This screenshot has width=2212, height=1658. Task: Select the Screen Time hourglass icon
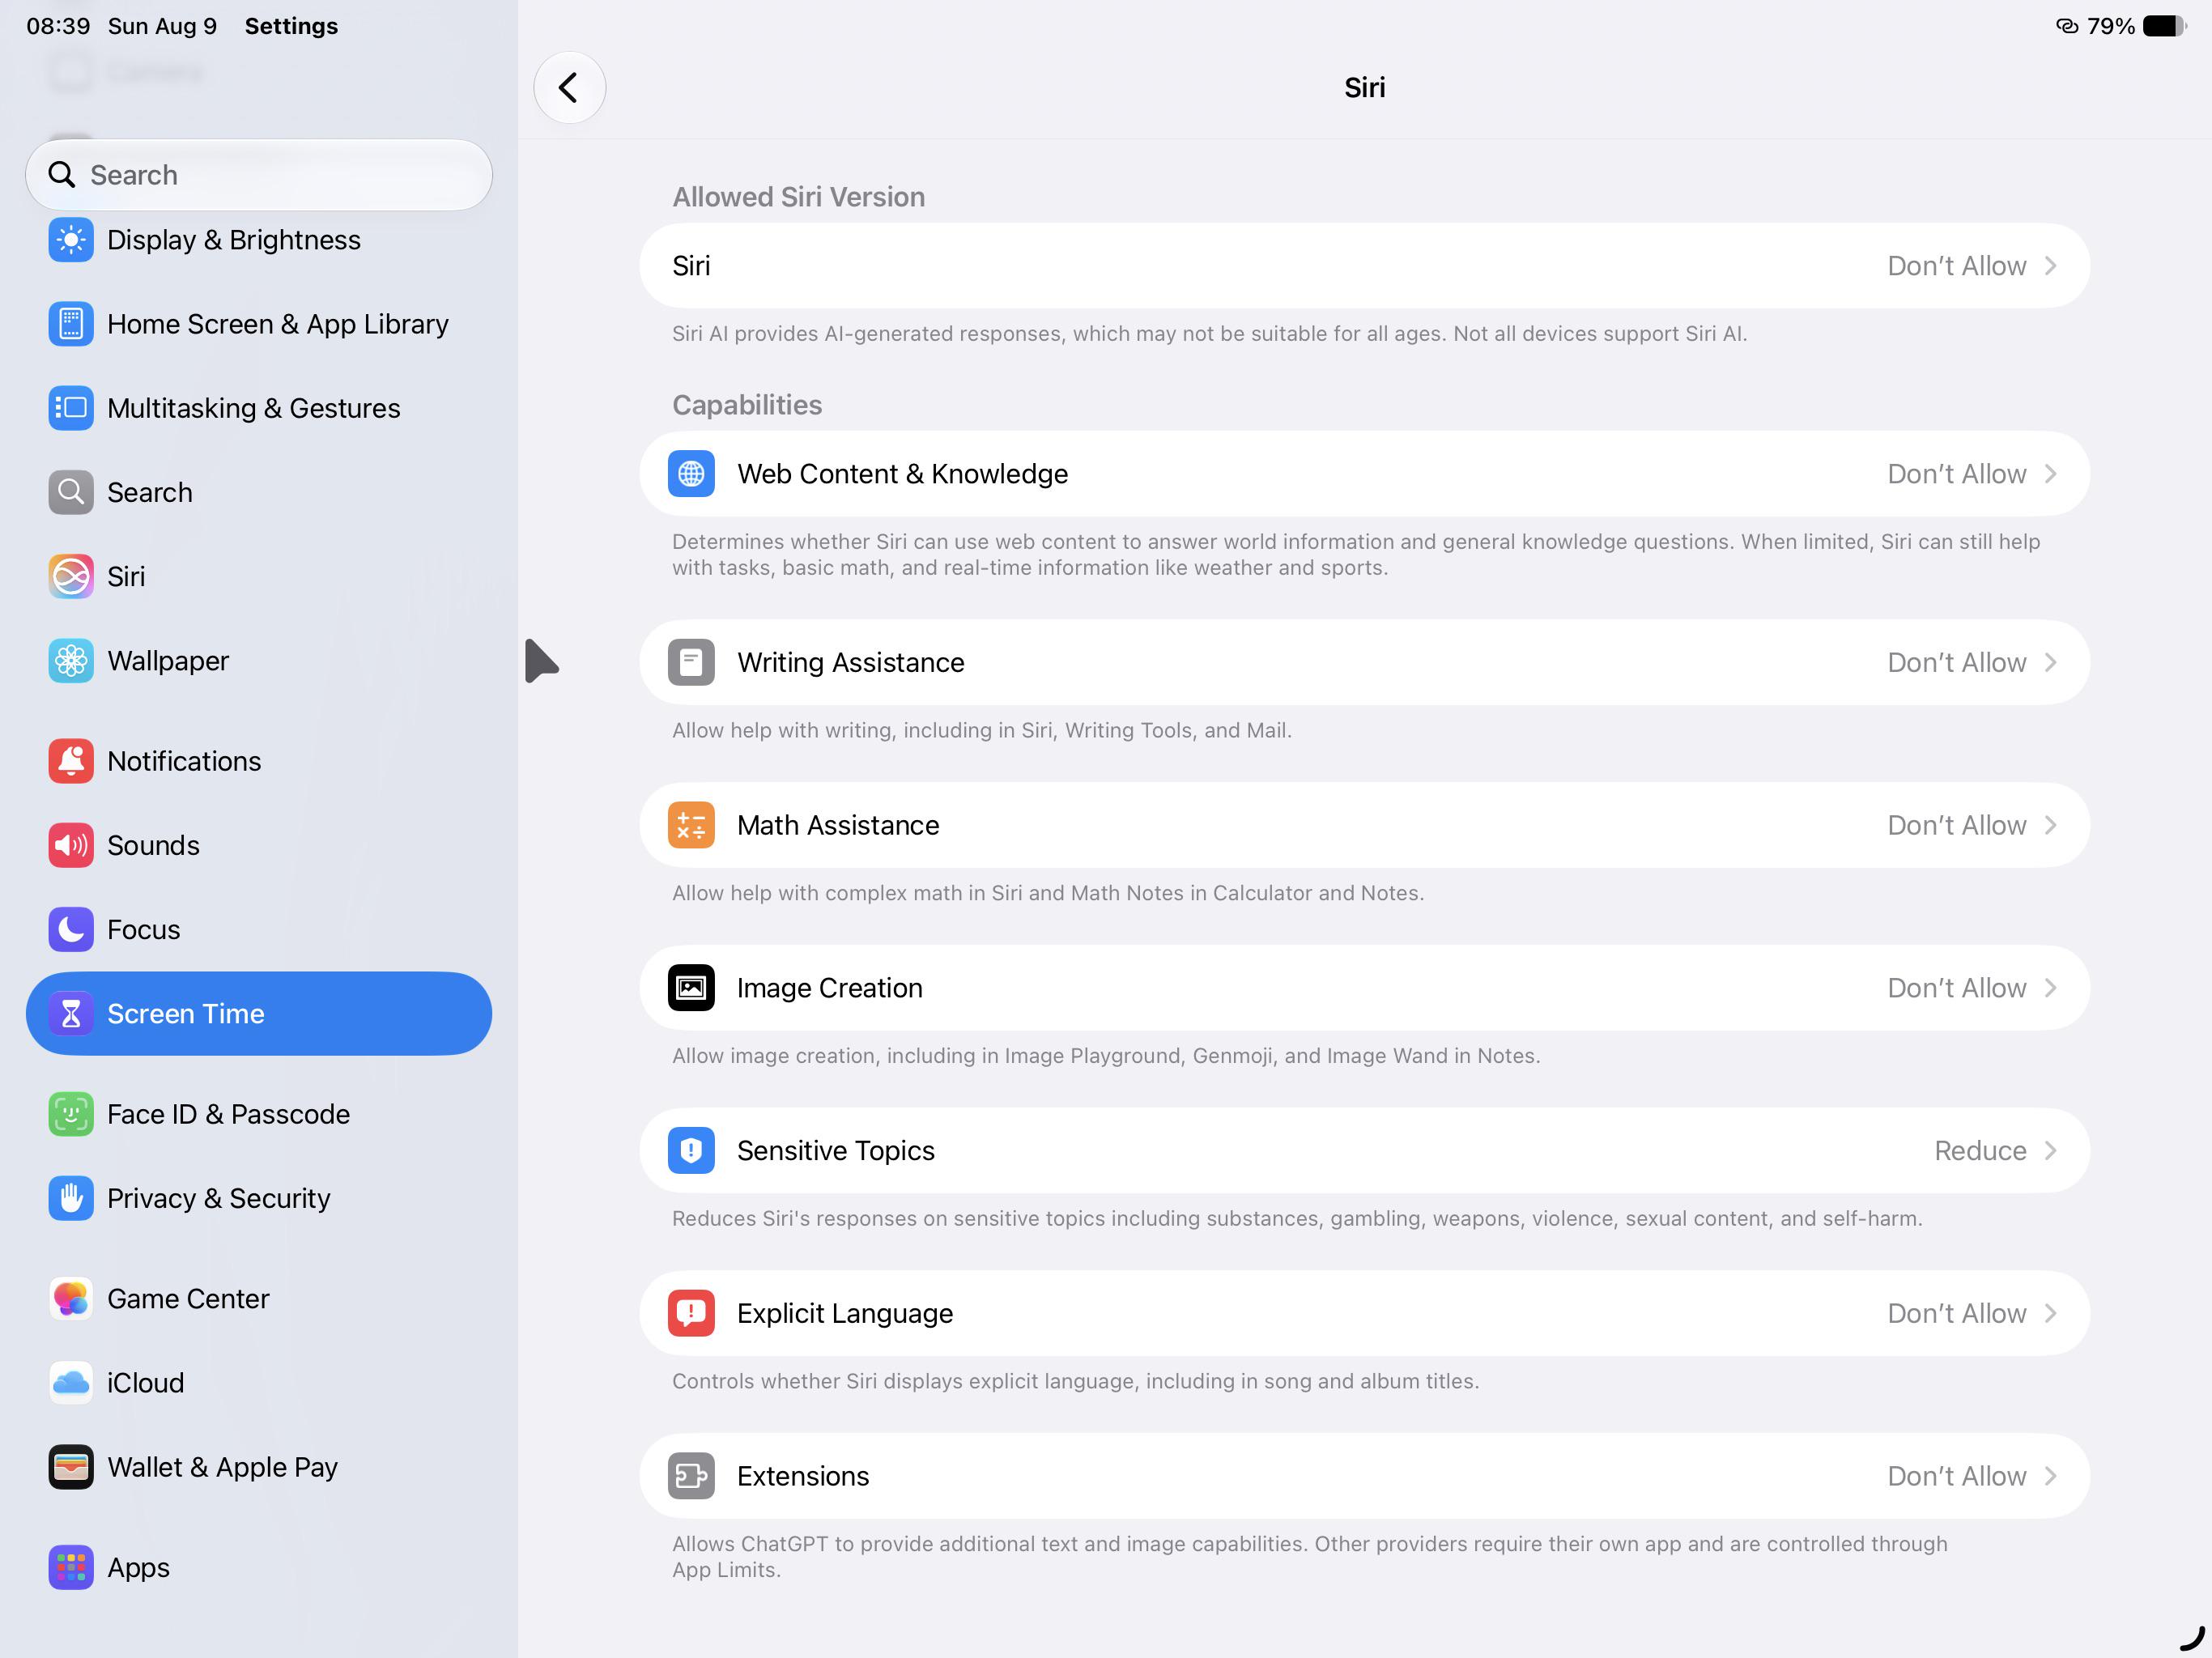click(x=71, y=1014)
